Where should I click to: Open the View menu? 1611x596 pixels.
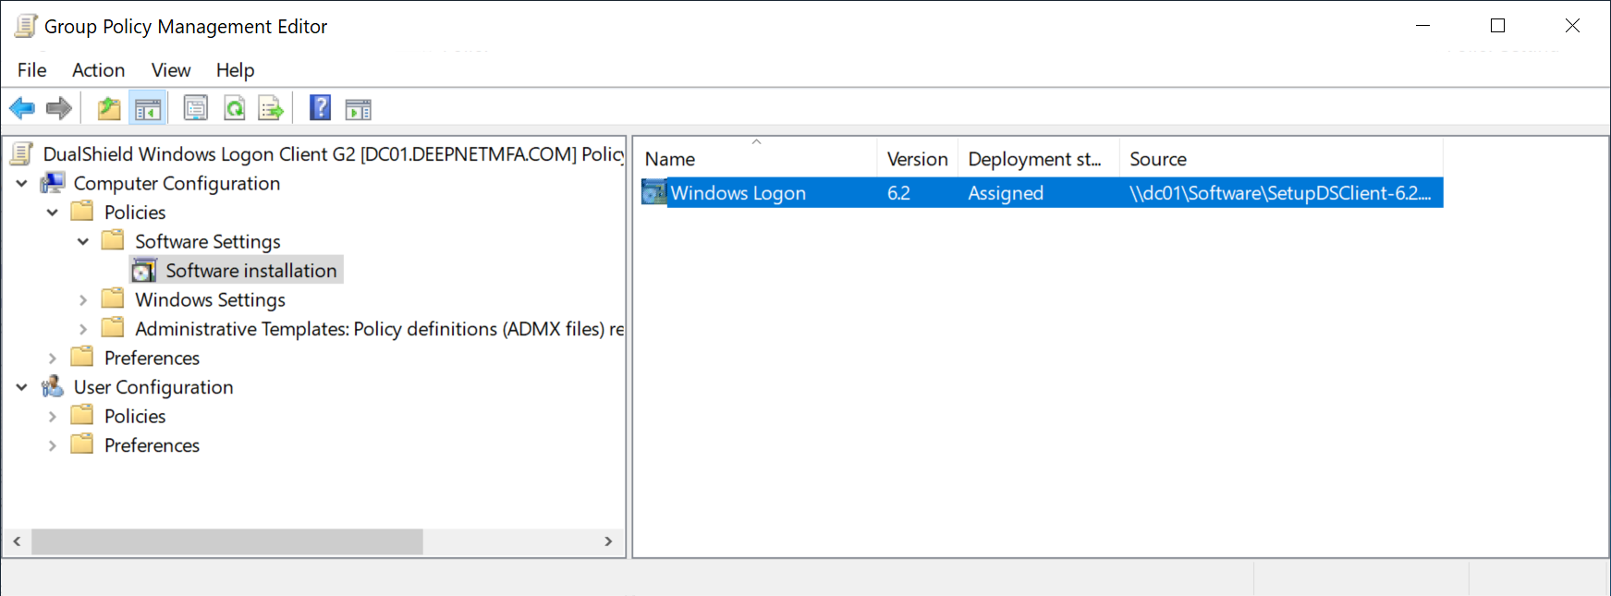click(171, 70)
